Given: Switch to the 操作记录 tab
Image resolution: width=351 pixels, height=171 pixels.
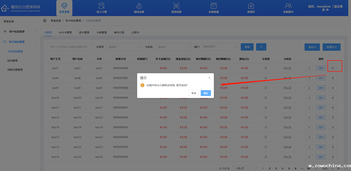Looking at the screenshot, I should (119, 32).
